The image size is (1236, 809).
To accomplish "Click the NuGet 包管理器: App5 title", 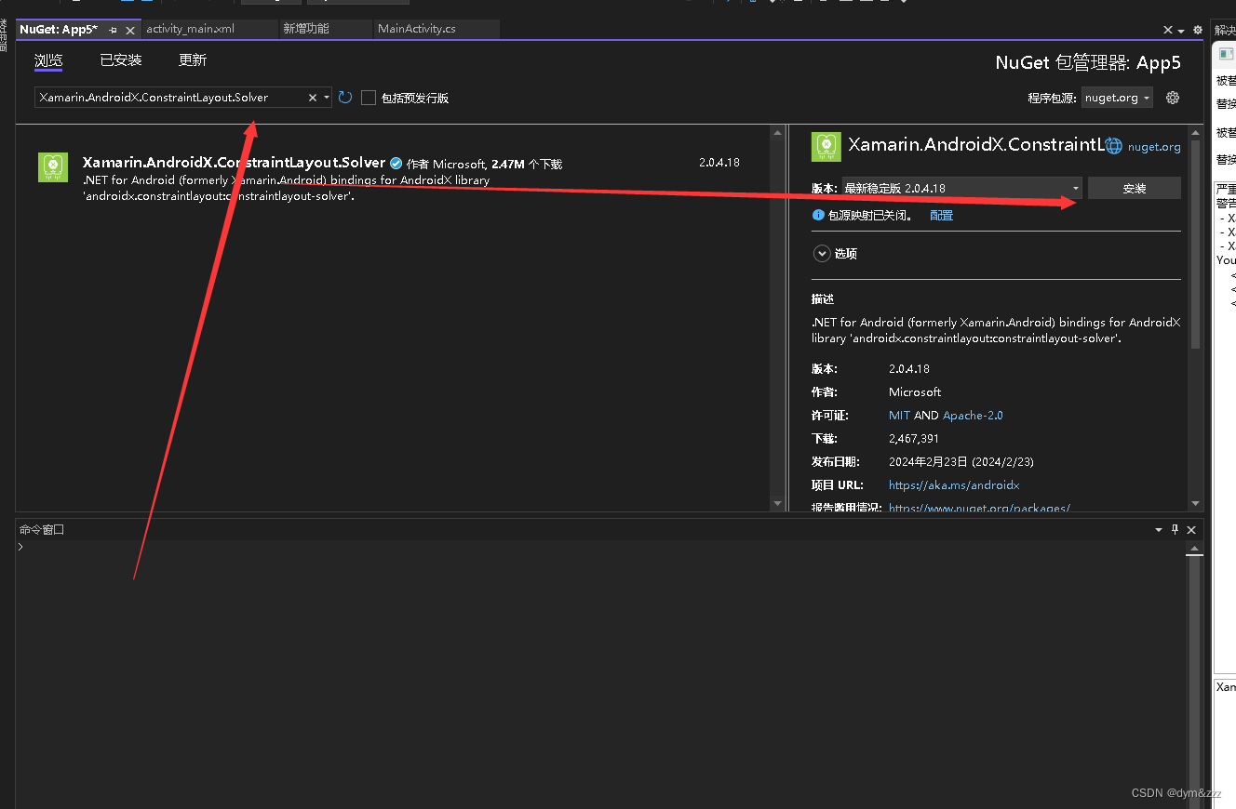I will (1088, 62).
